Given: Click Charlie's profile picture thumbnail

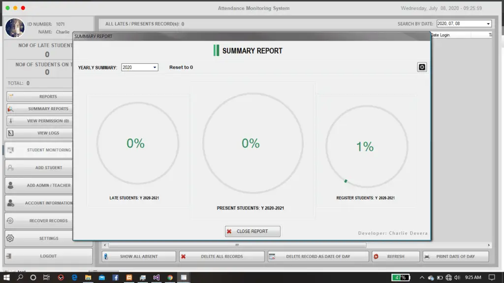Looking at the screenshot, I should coord(15,28).
